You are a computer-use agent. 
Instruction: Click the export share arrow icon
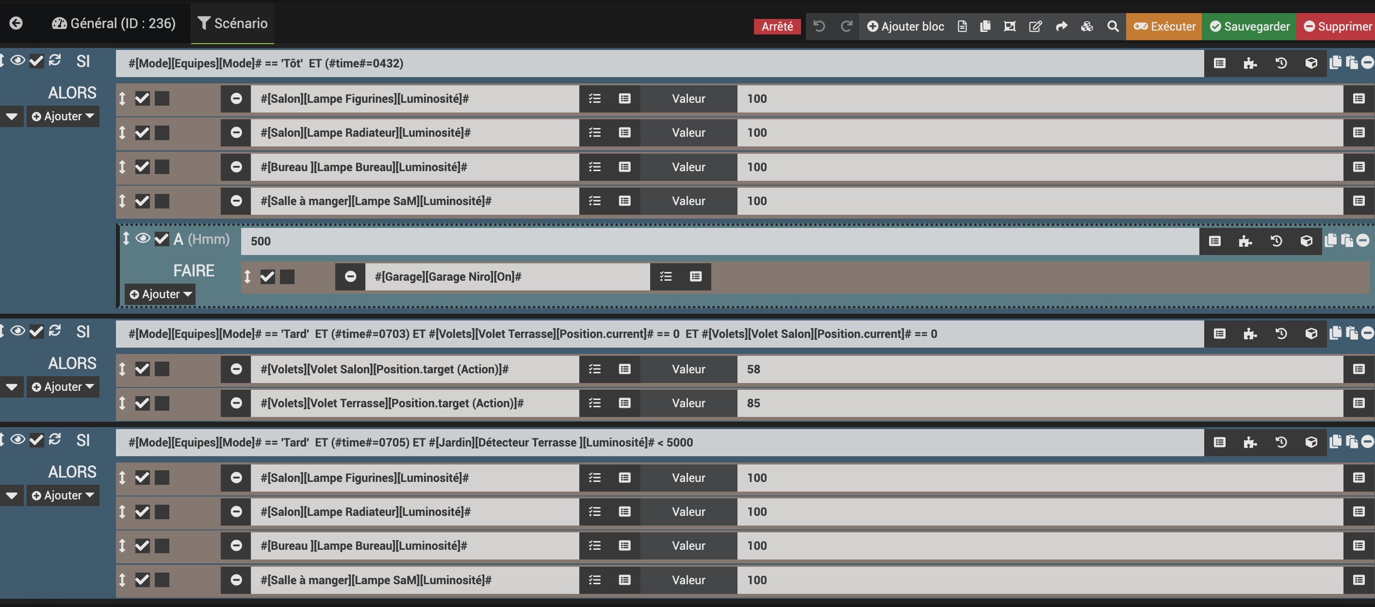(x=1061, y=26)
